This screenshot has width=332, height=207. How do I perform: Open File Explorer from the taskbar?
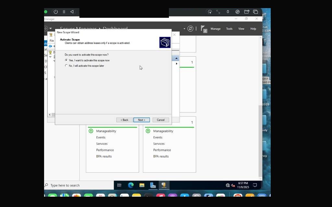coord(142,185)
